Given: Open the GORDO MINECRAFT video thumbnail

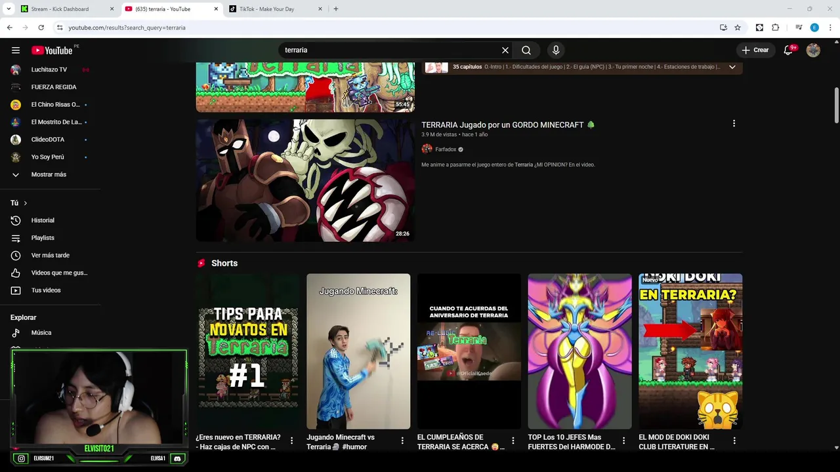Looking at the screenshot, I should click(305, 180).
